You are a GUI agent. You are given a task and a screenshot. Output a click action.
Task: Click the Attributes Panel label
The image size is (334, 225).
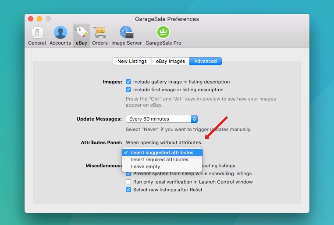pyautogui.click(x=101, y=142)
